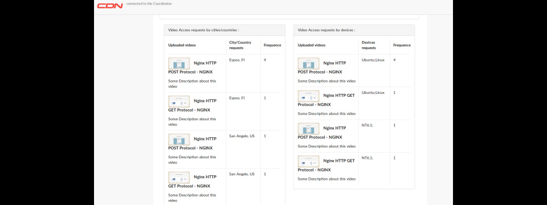
Task: Click 'Uploaded videos' header in the devices table
Action: [312, 46]
